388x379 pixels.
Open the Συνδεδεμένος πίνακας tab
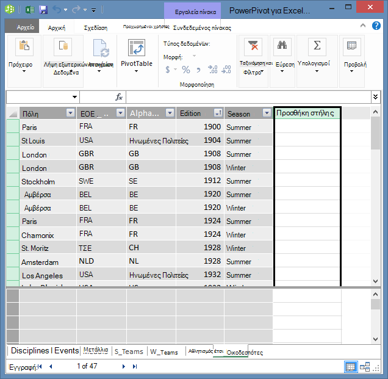202,27
